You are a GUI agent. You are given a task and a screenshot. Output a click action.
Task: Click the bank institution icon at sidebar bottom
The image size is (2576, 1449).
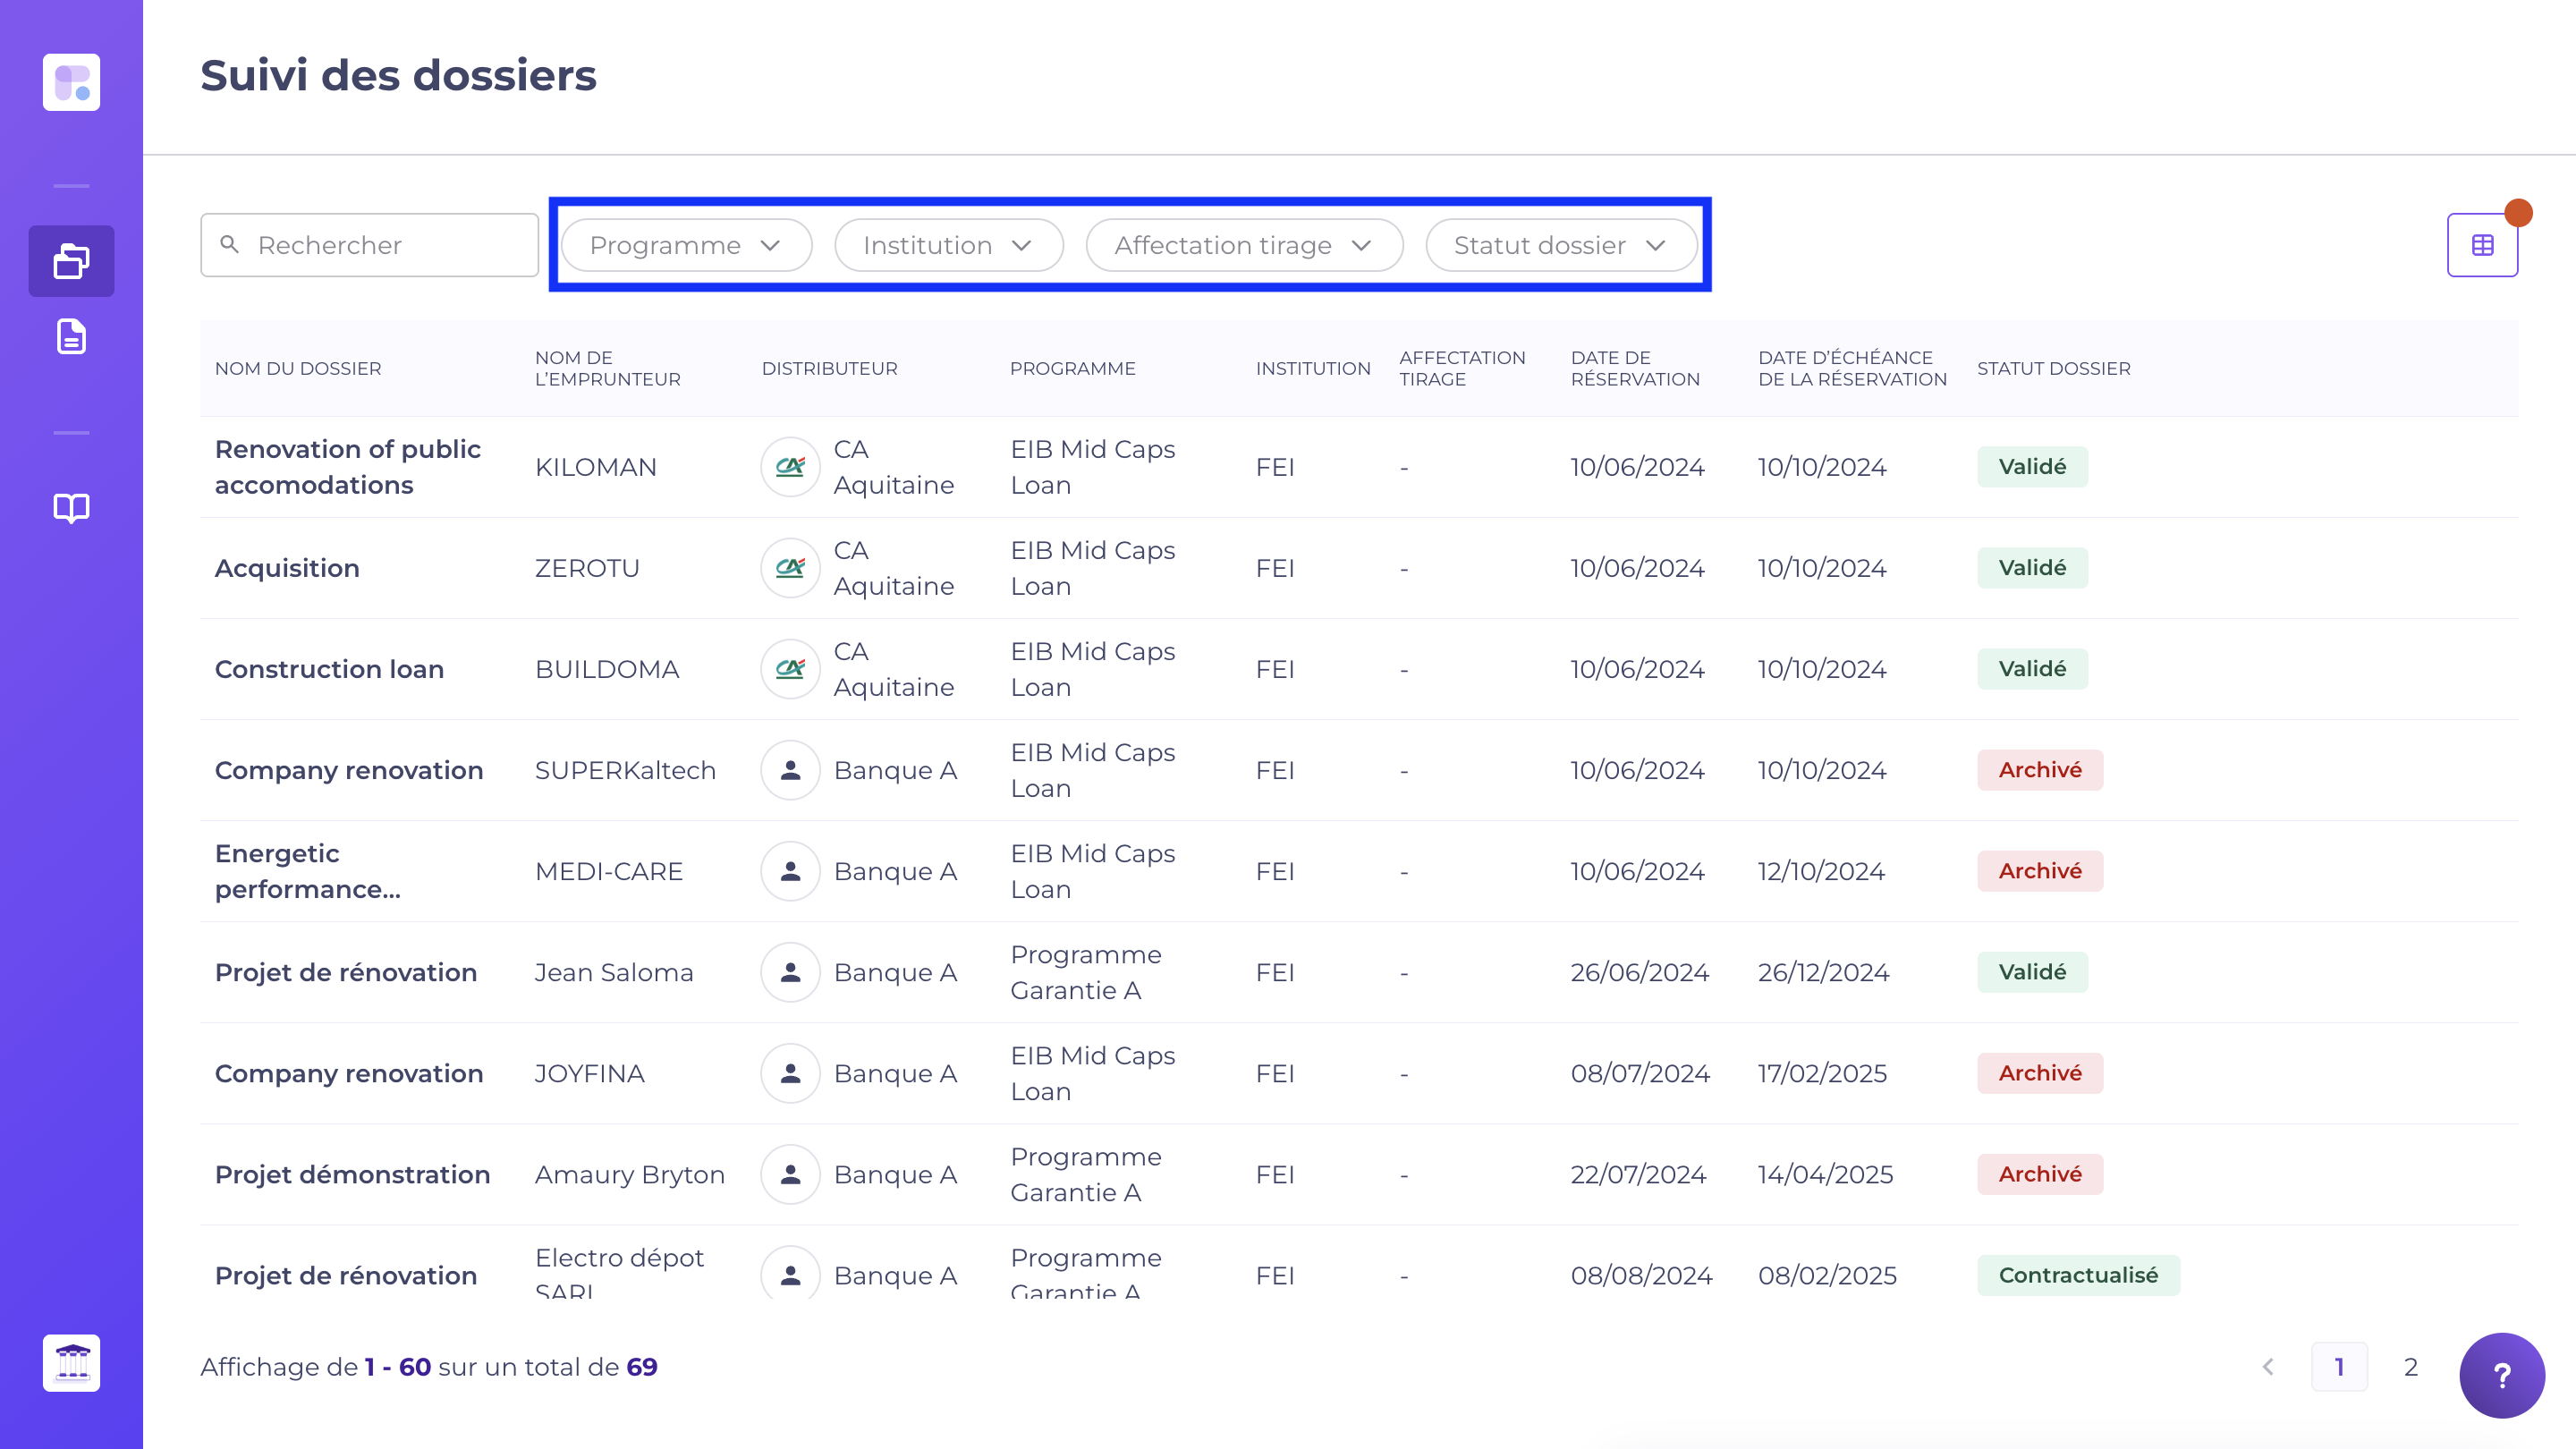71,1362
